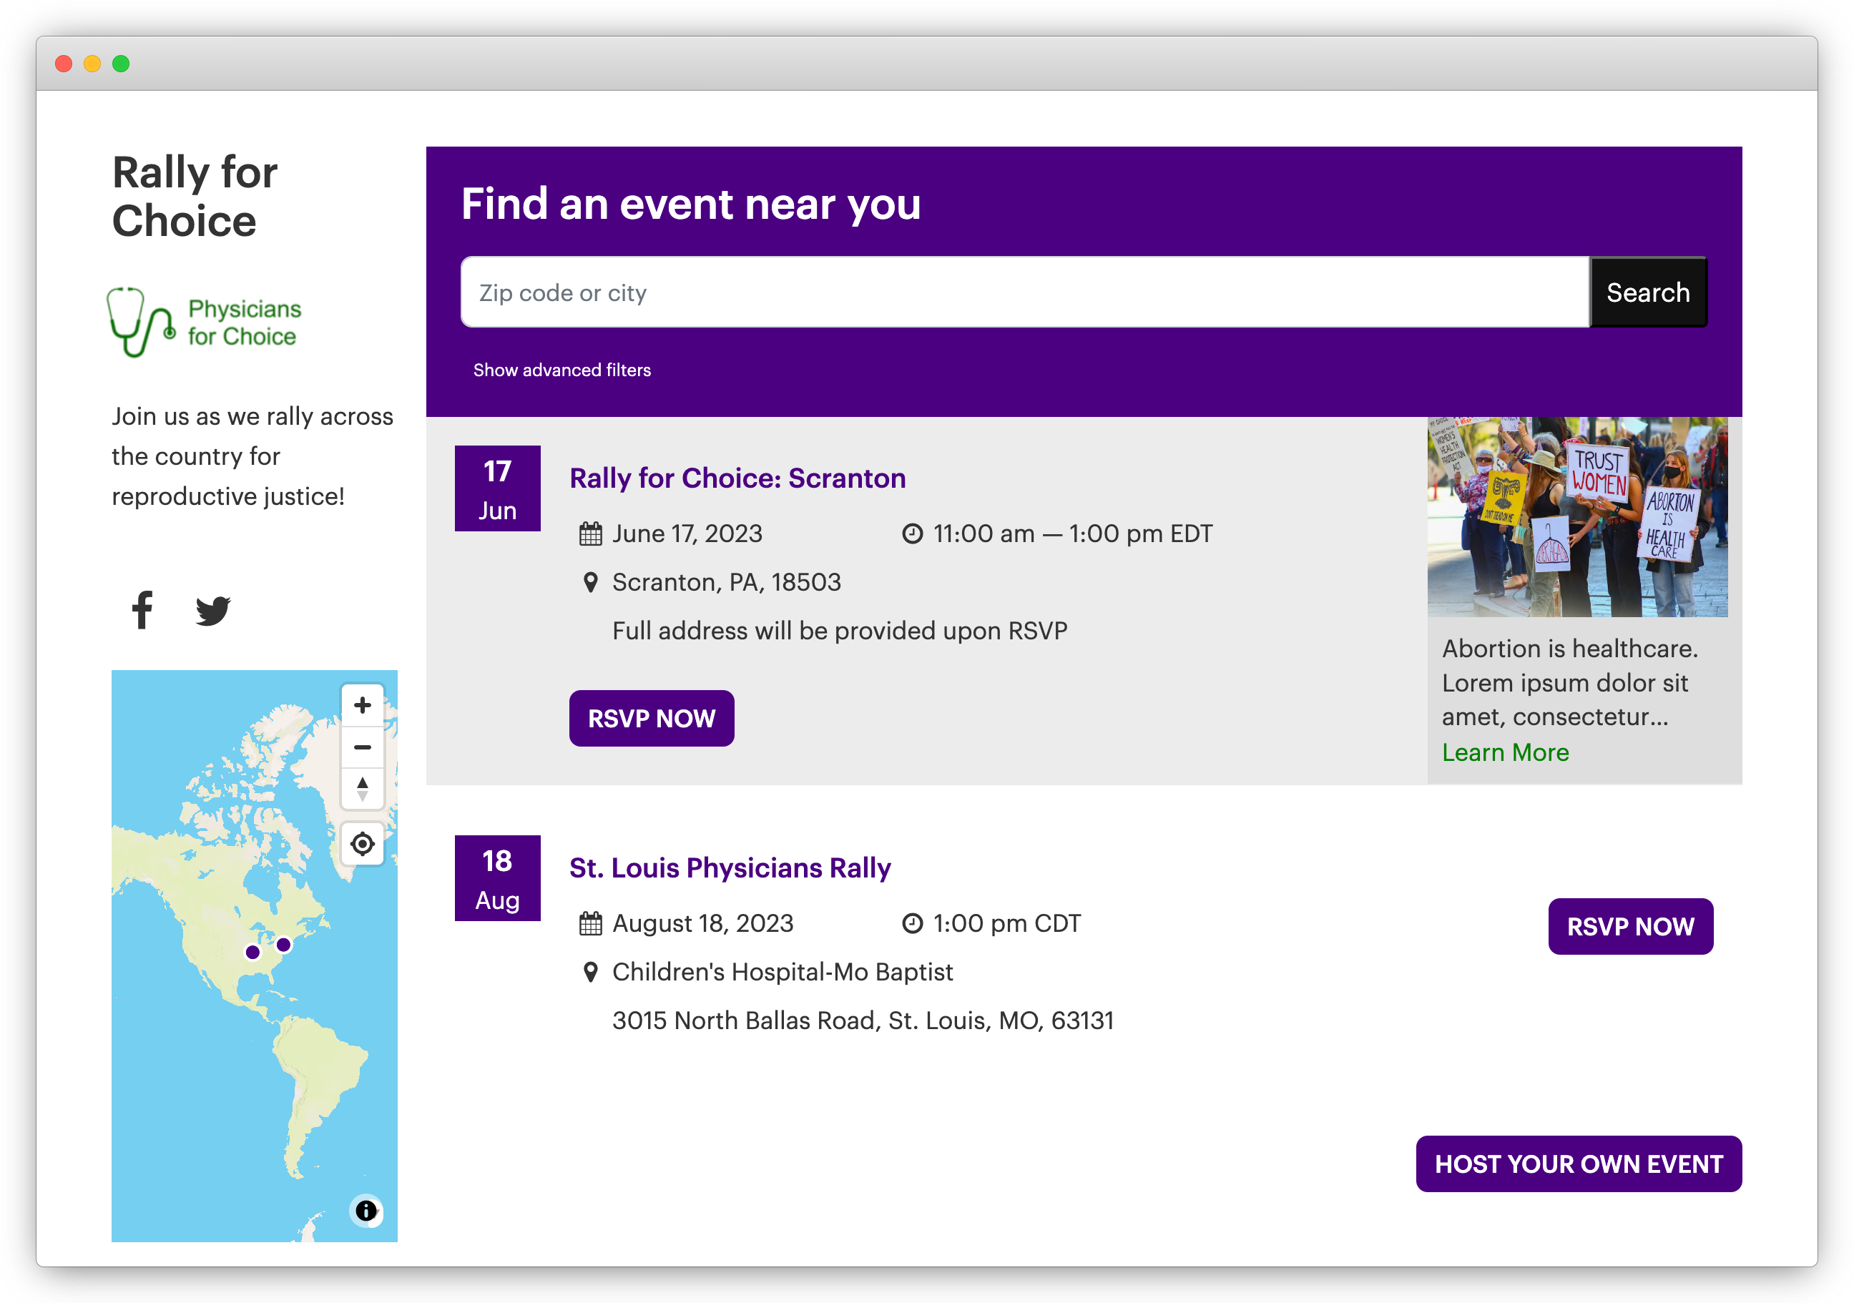Click HOST YOUR OWN EVENT

(x=1579, y=1164)
